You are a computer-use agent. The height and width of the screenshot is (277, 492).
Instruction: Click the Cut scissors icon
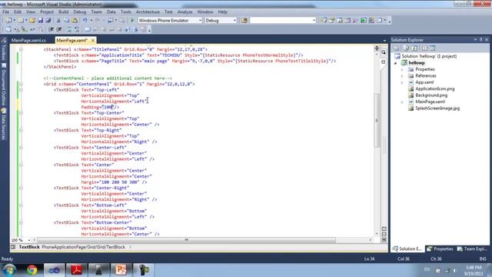point(58,21)
